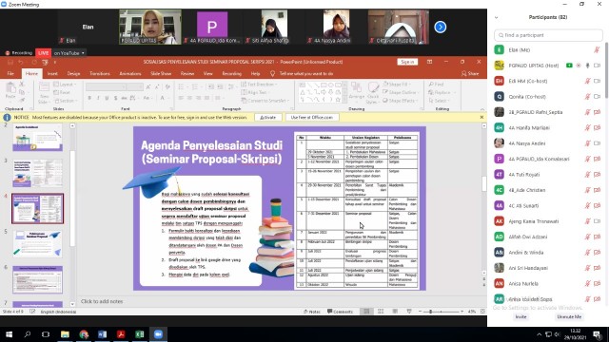Click Share in PowerPoint ribbon

[470, 74]
